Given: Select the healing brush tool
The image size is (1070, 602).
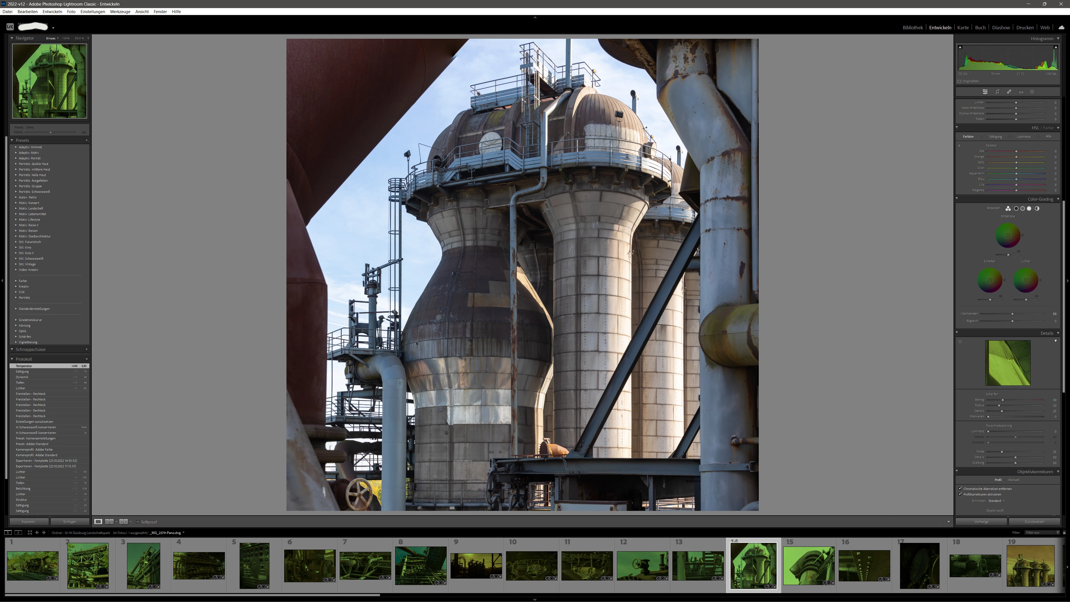Looking at the screenshot, I should [1009, 91].
